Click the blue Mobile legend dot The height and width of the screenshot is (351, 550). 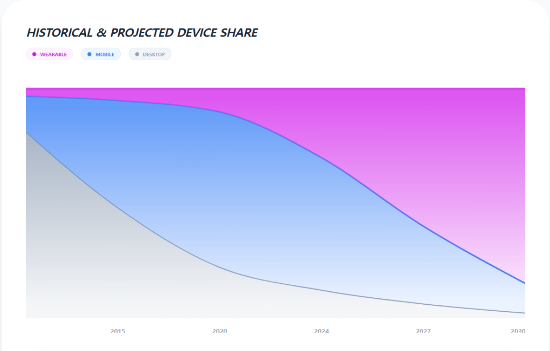[x=90, y=54]
